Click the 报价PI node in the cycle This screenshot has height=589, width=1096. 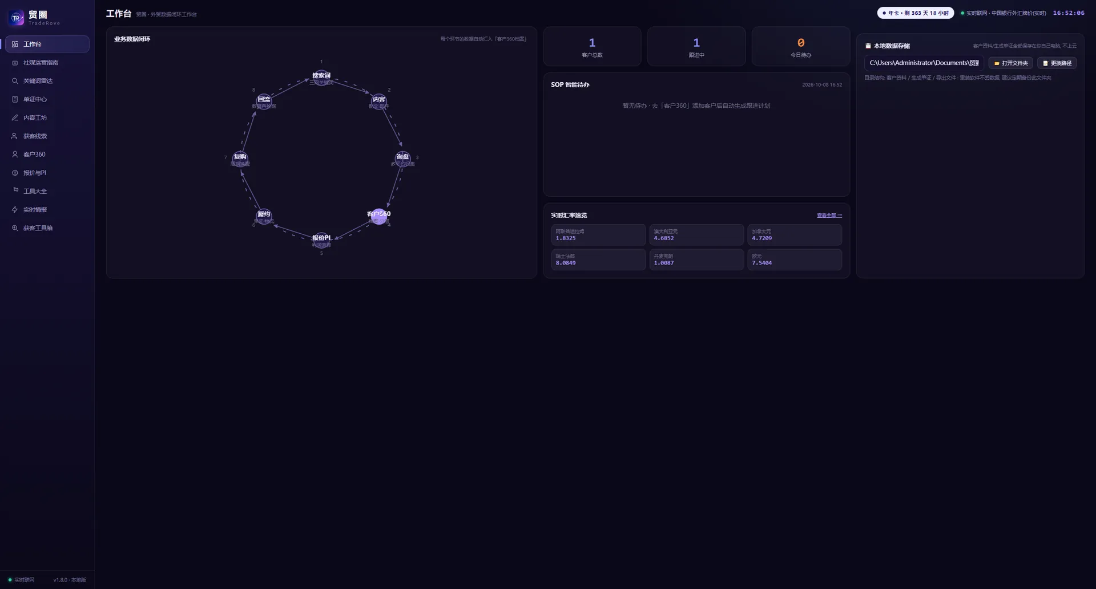[321, 239]
